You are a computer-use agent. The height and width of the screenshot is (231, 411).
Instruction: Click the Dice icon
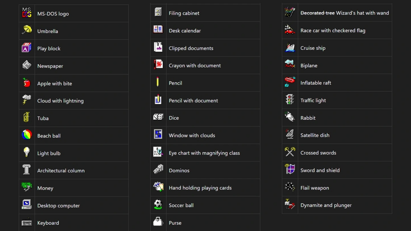pos(158,117)
